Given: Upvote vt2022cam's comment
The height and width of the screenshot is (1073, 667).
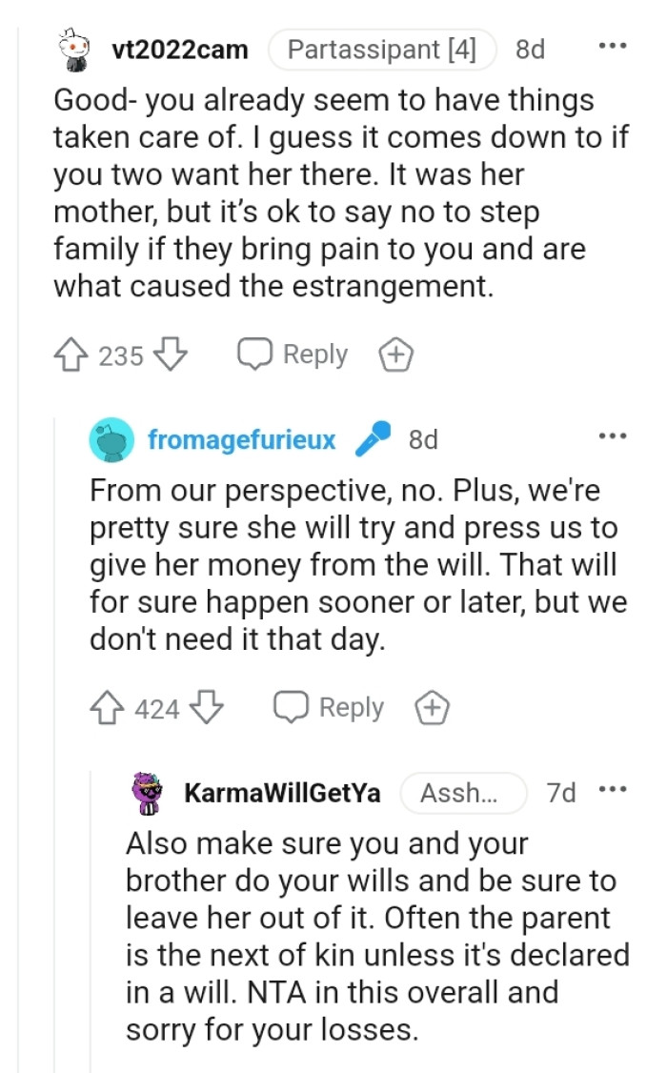Looking at the screenshot, I should pyautogui.click(x=72, y=354).
